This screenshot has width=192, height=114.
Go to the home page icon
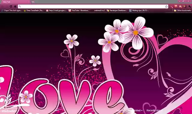(x=15, y=6)
